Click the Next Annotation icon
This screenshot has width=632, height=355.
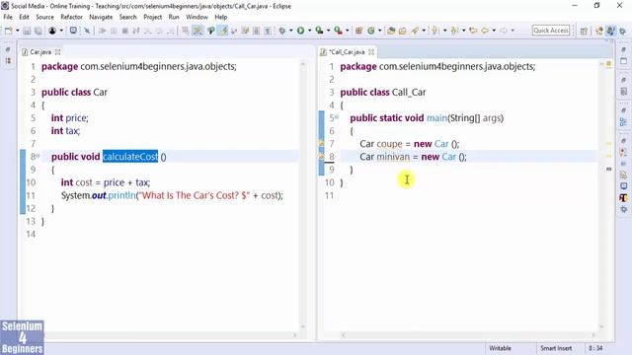(434, 31)
